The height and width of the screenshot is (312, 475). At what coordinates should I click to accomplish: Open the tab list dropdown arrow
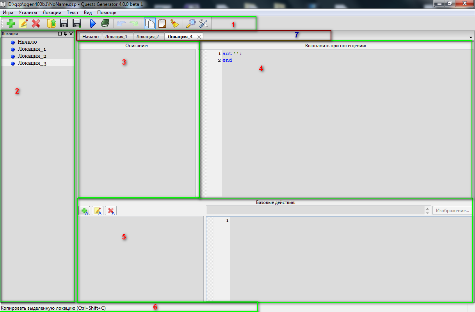(x=471, y=37)
